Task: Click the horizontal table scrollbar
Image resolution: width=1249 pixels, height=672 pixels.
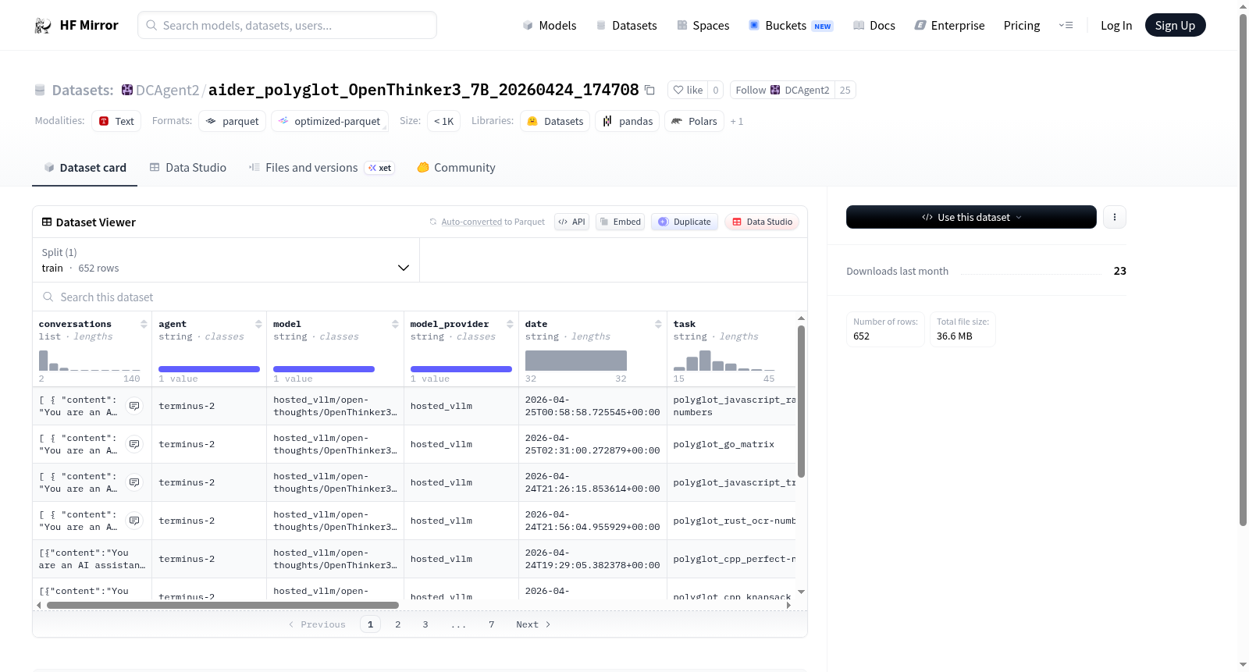Action: coord(222,605)
